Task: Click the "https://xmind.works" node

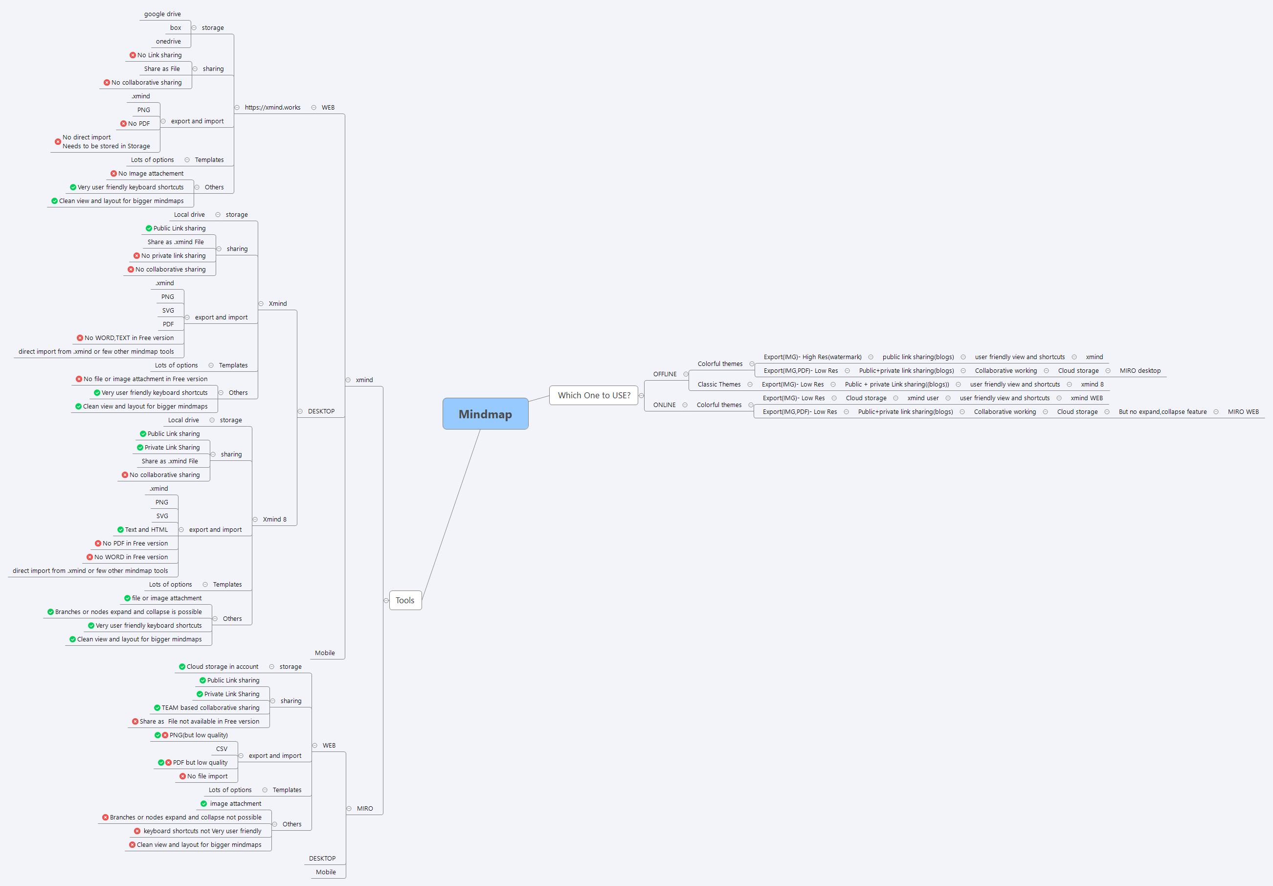Action: pyautogui.click(x=273, y=108)
